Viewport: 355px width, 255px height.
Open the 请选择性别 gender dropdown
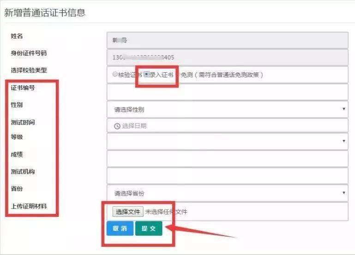[227, 110]
